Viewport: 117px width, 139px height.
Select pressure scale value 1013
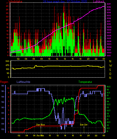tap(109, 16)
